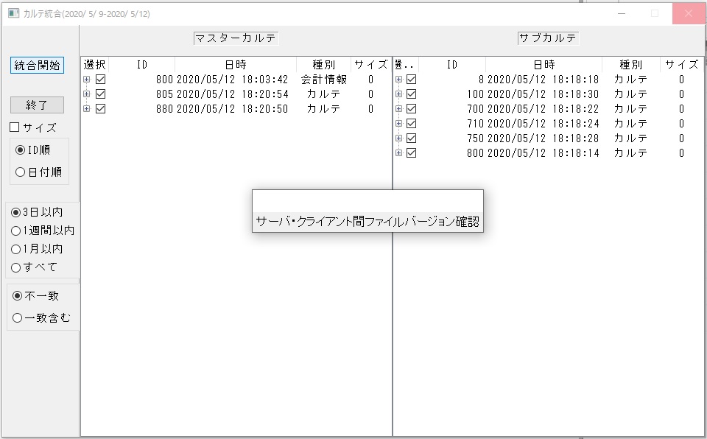Select the 日付順 sort option
The width and height of the screenshot is (707, 439).
[20, 172]
